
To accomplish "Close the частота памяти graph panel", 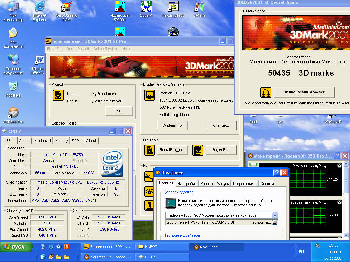I will 339,202.
